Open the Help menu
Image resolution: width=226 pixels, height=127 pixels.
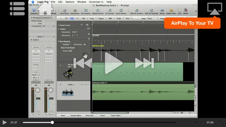[109, 2]
